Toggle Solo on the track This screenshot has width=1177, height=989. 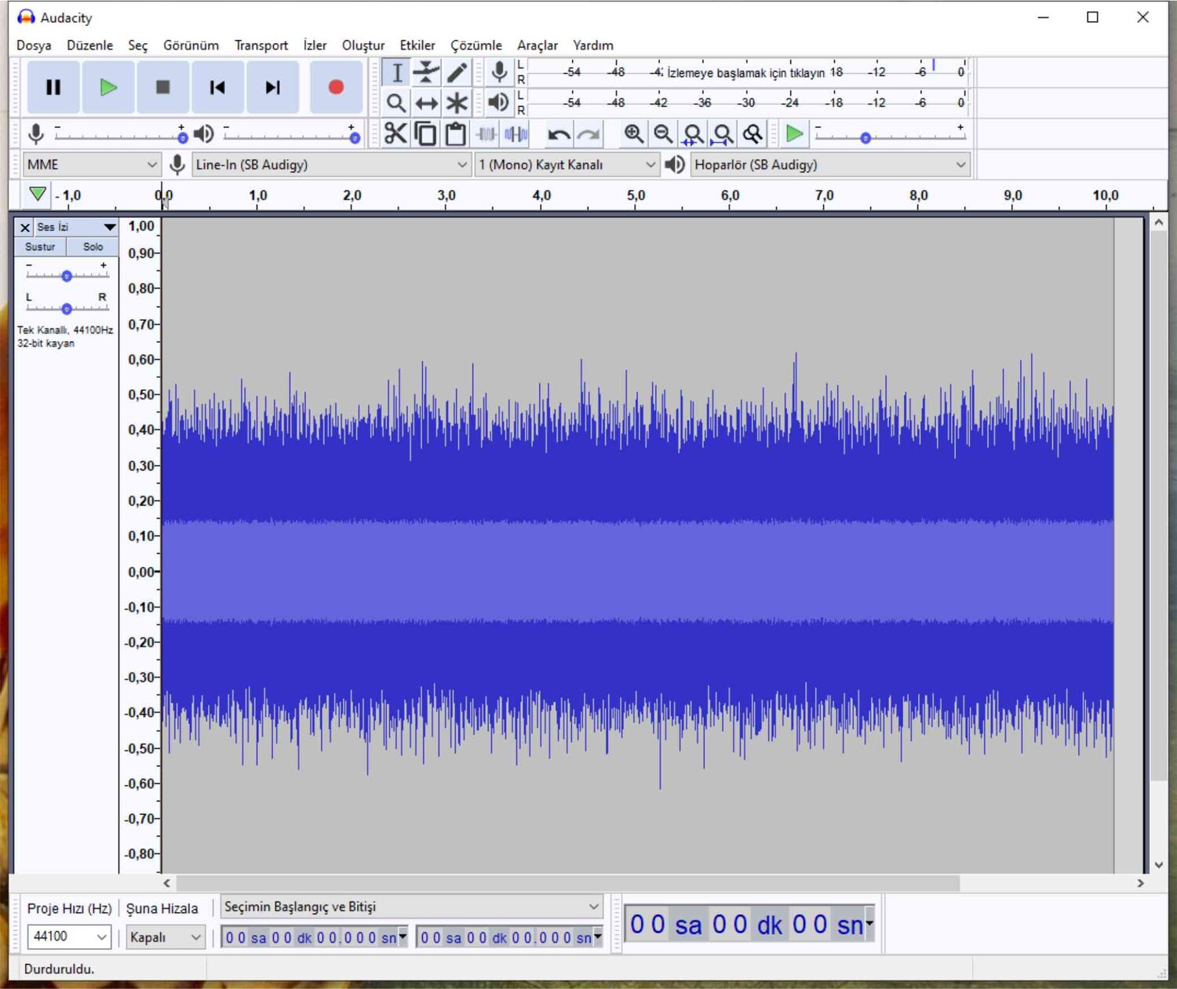[x=93, y=247]
